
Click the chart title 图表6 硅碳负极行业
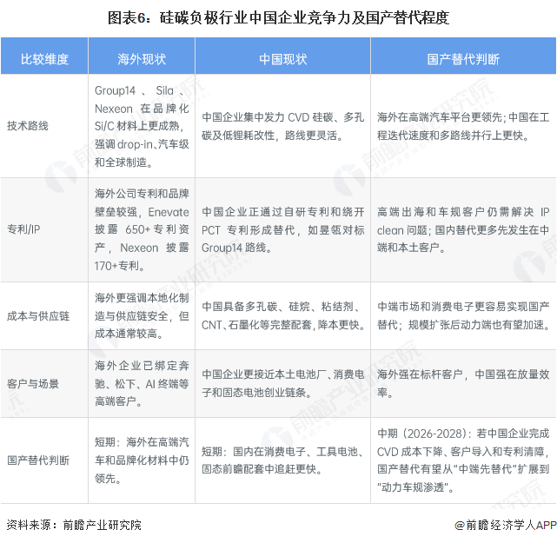point(278,17)
